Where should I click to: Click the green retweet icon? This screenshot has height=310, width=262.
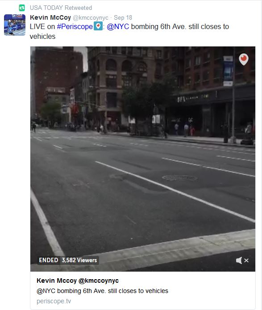pos(22,8)
